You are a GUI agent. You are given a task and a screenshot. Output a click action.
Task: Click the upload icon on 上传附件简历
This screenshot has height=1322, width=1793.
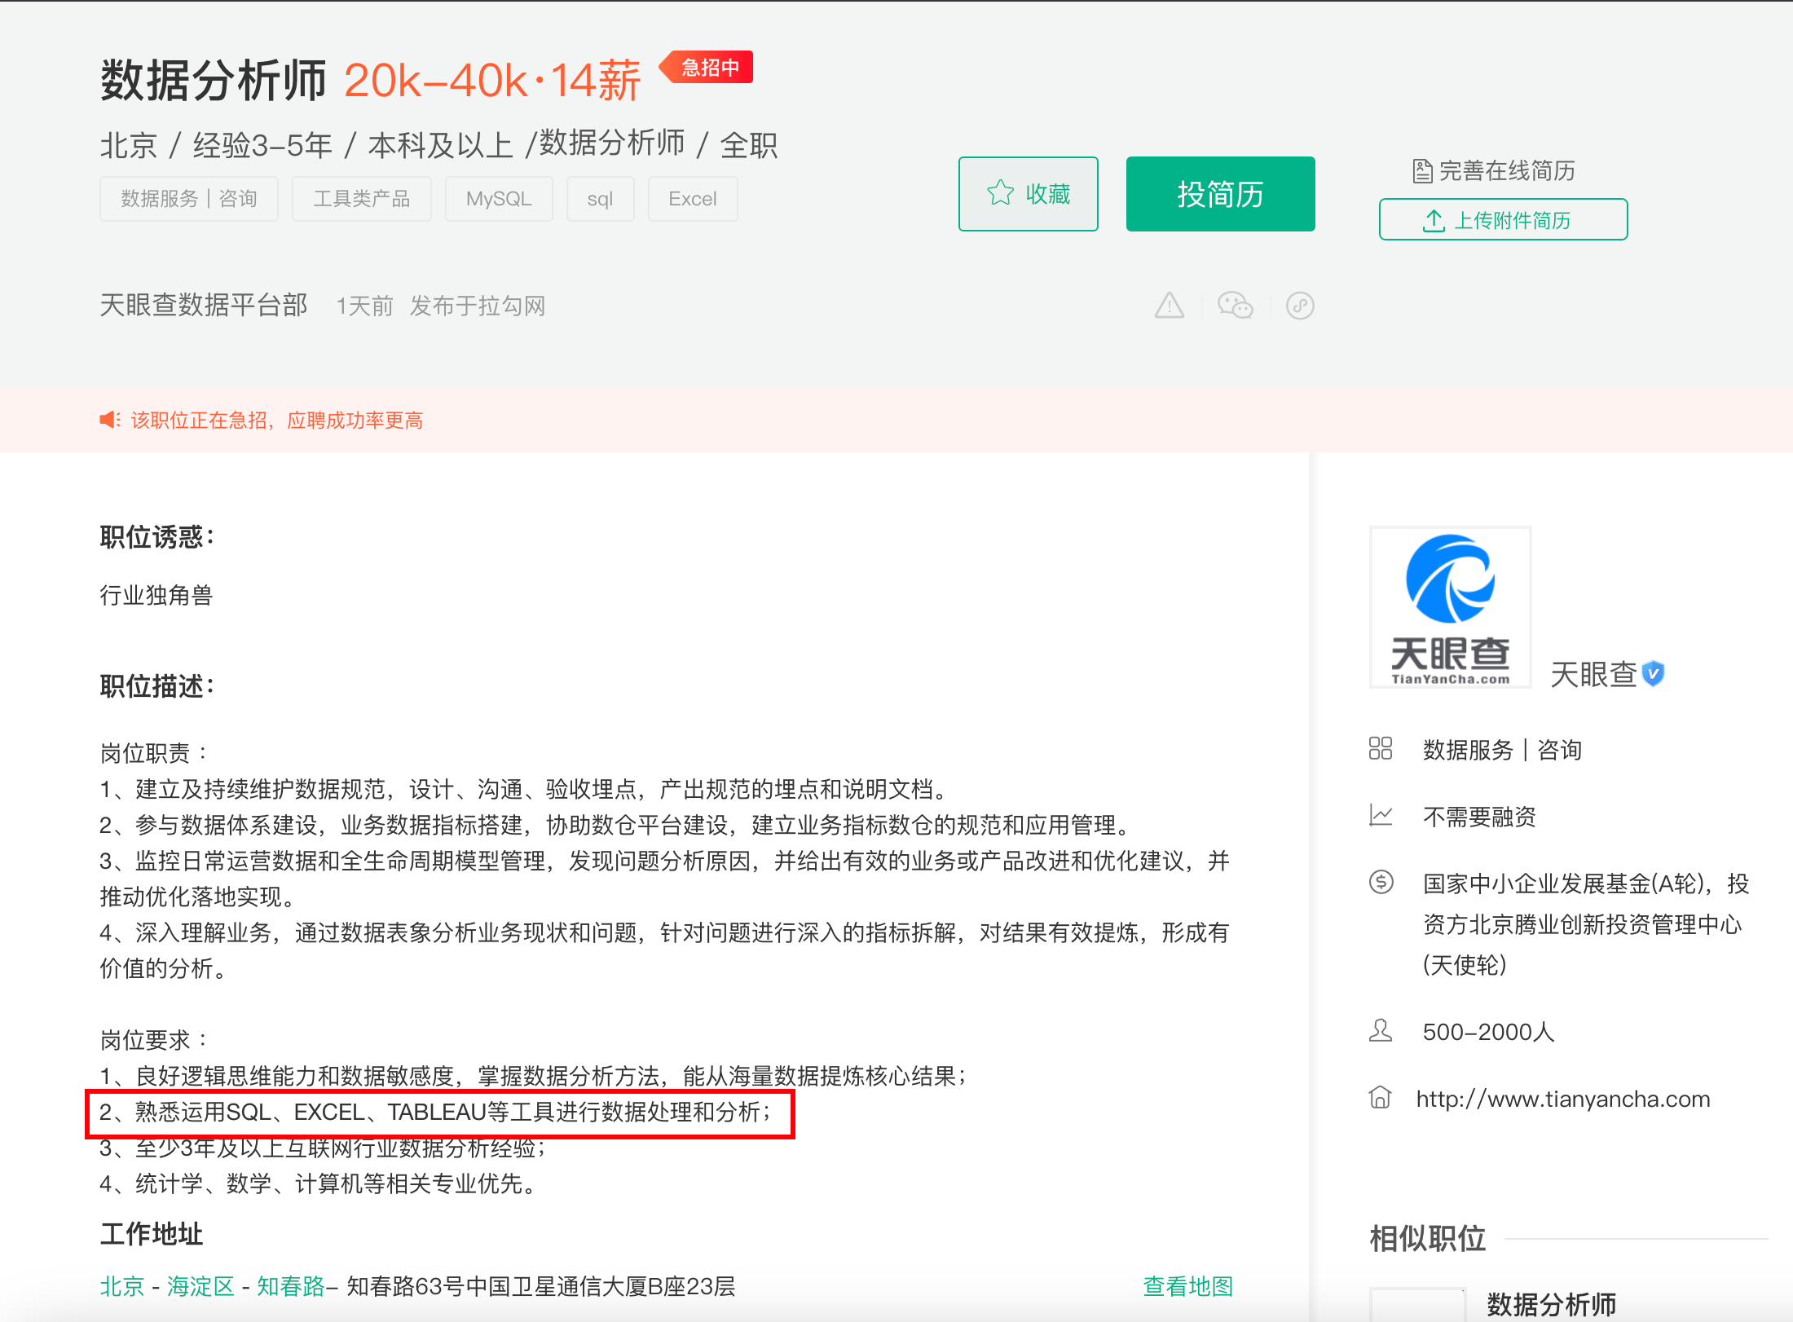1434,219
